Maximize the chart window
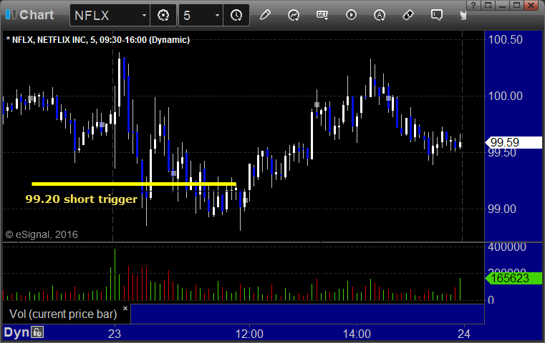545x343 pixels. point(517,5)
